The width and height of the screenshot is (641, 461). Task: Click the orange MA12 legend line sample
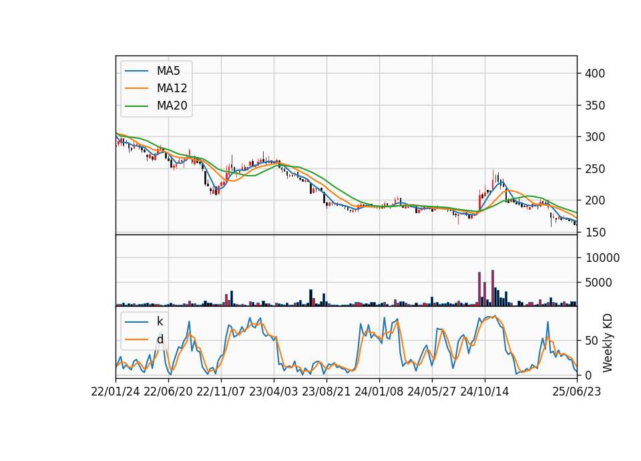[136, 88]
